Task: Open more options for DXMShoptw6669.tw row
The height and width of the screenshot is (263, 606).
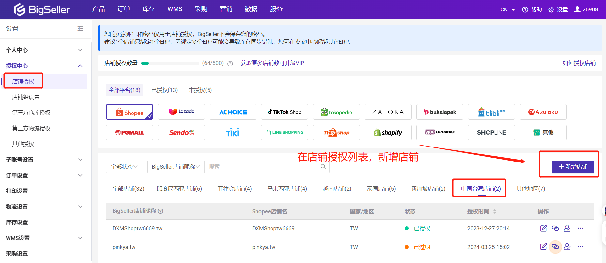Action: pyautogui.click(x=580, y=228)
